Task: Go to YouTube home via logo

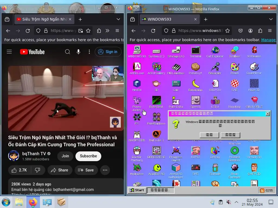Action: (32, 52)
